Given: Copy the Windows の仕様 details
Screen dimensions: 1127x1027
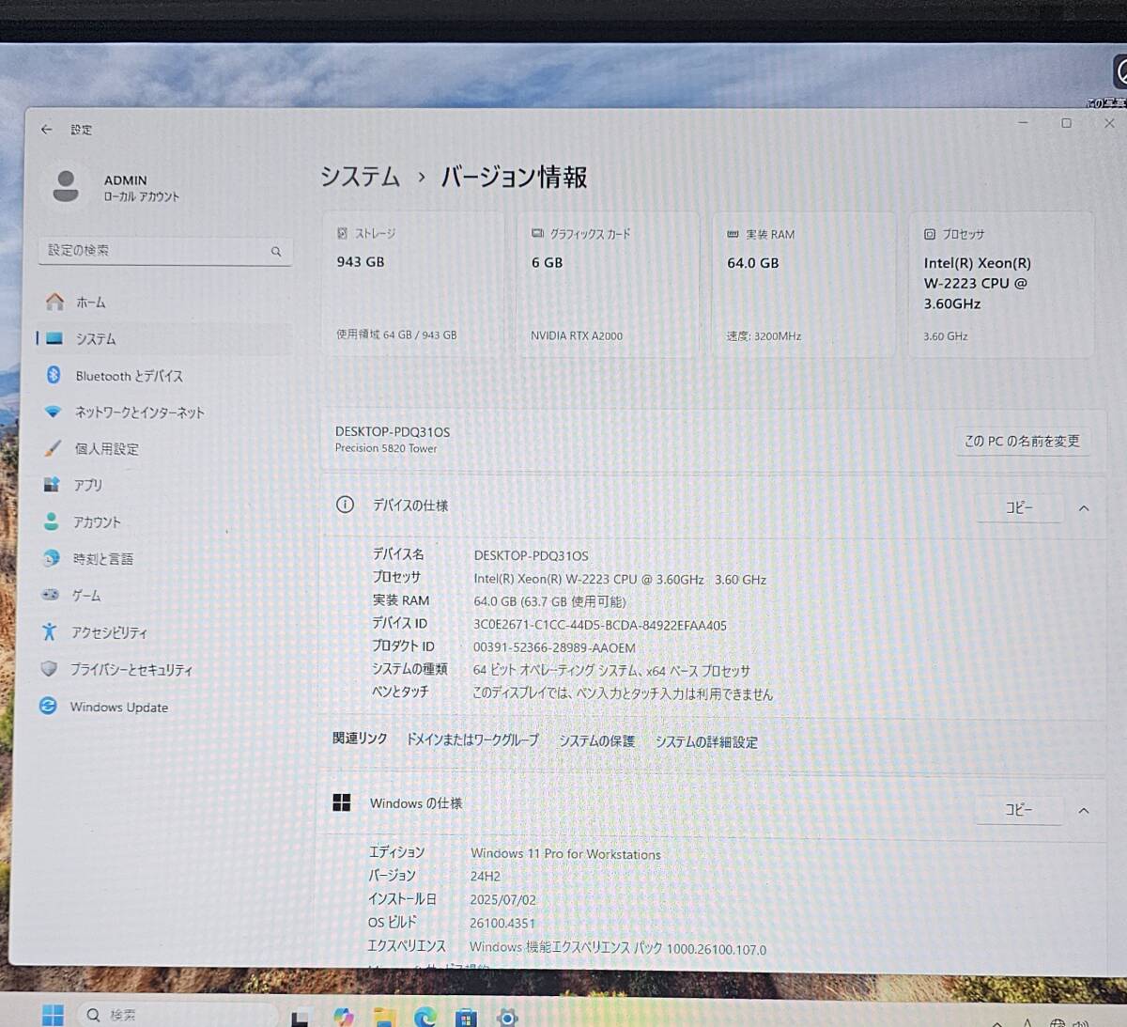Looking at the screenshot, I should 1019,809.
